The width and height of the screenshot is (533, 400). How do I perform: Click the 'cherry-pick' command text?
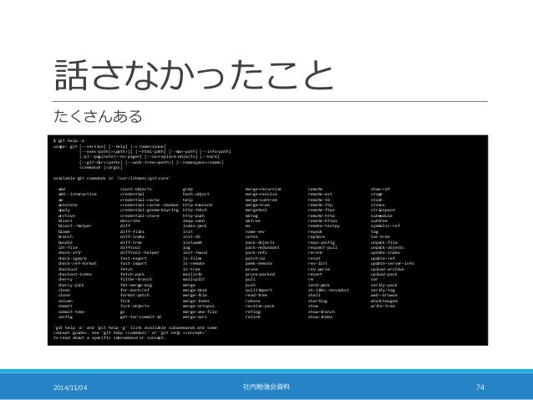coord(71,286)
